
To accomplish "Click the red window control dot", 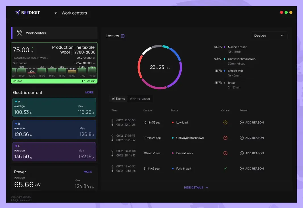I will (x=281, y=13).
